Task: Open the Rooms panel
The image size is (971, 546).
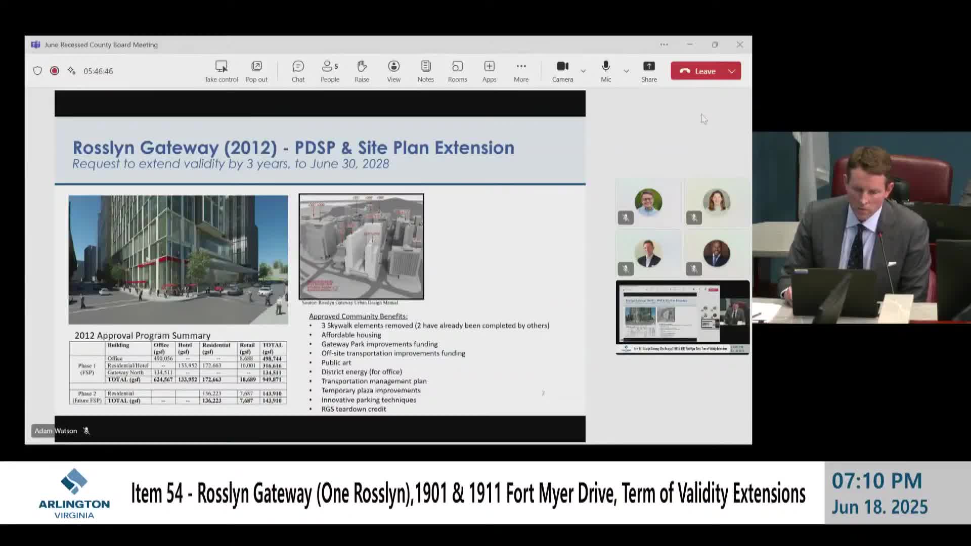Action: pos(457,71)
